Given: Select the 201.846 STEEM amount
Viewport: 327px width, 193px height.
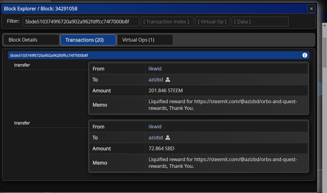Looking at the screenshot, I should click(x=166, y=90).
